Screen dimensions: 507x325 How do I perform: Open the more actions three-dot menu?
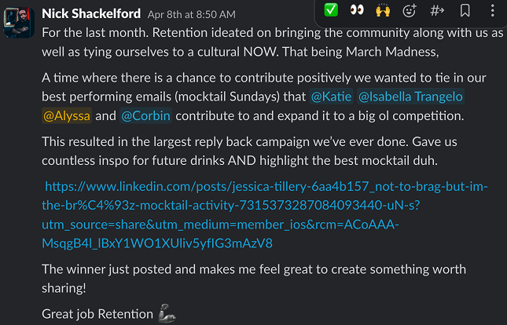[x=492, y=10]
